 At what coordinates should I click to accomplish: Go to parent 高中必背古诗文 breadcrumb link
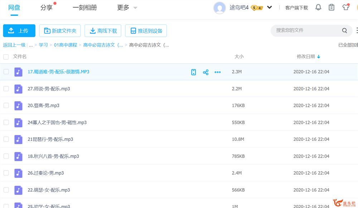tap(103, 45)
